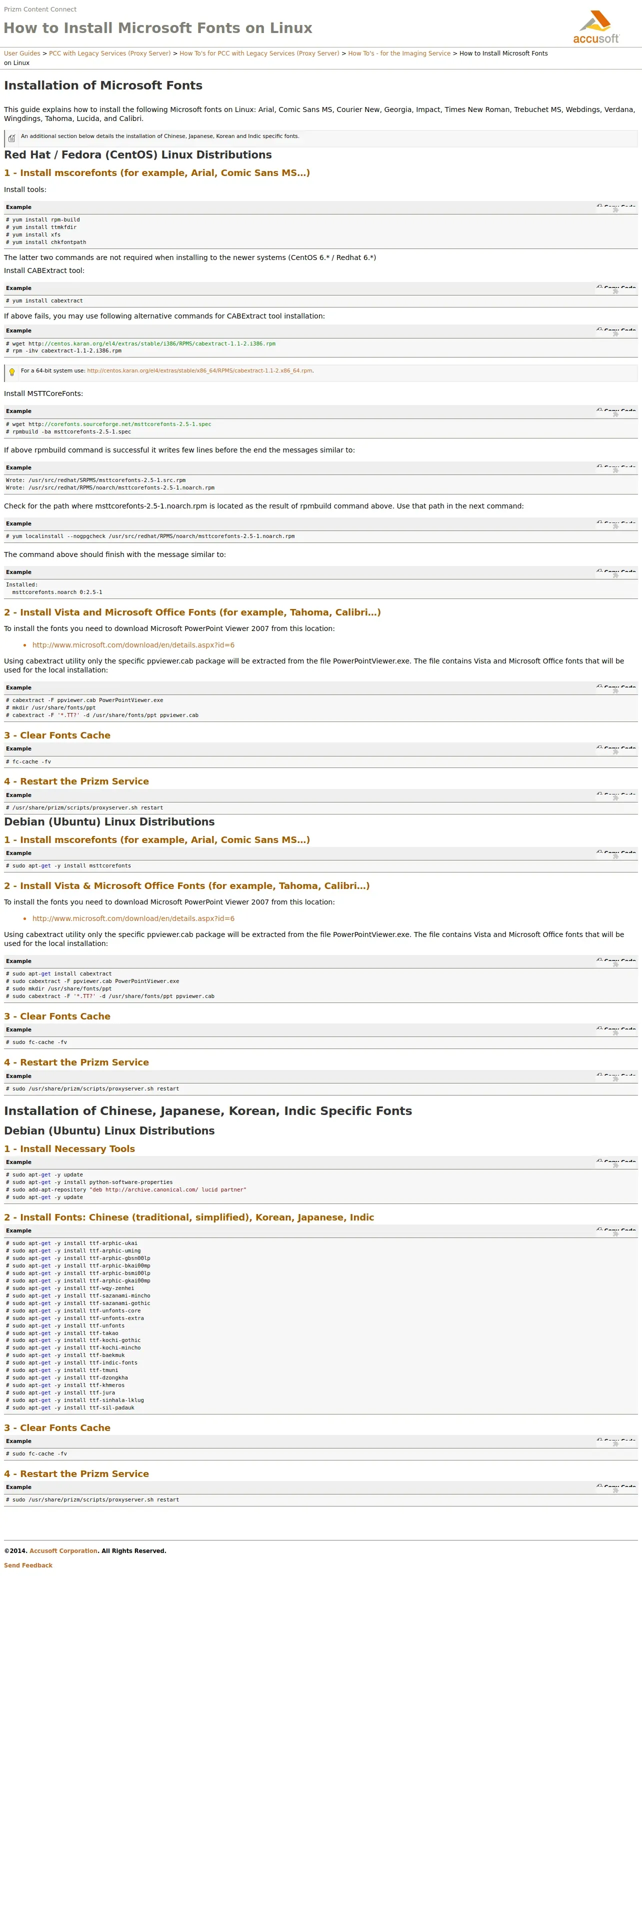This screenshot has width=642, height=1926.
Task: Click the Send Feedback link
Action: 28,1565
